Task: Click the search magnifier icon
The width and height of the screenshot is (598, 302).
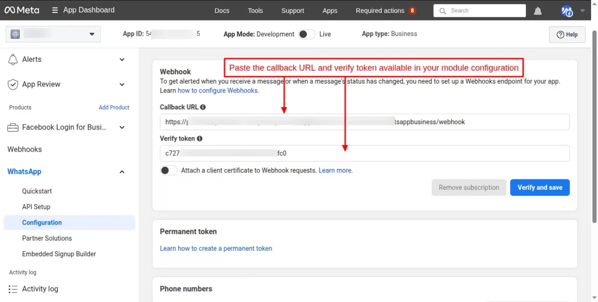Action: coord(443,10)
